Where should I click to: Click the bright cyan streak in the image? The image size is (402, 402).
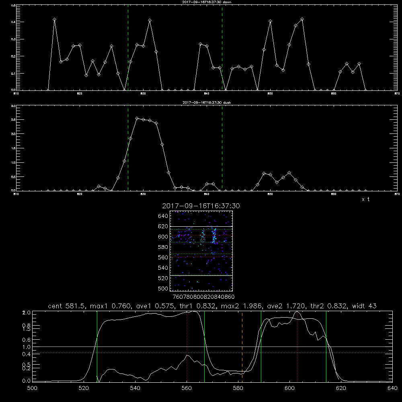pyautogui.click(x=214, y=236)
